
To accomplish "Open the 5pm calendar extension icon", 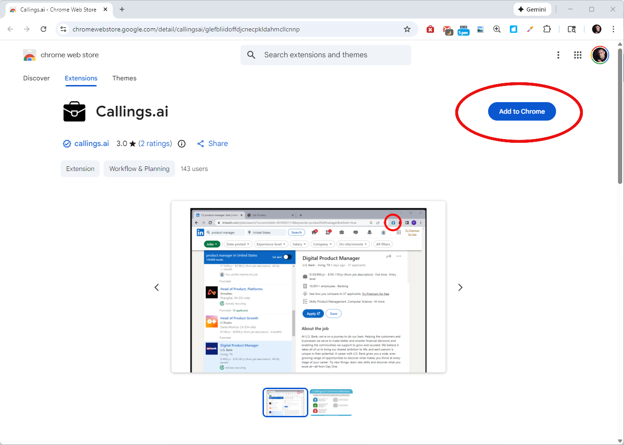I will (x=463, y=30).
